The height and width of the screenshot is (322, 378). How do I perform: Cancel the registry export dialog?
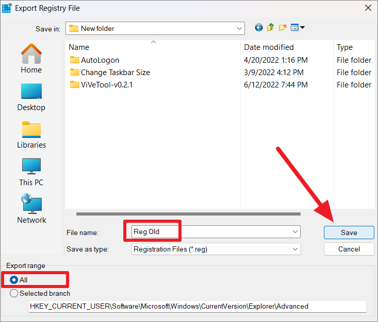pyautogui.click(x=349, y=249)
